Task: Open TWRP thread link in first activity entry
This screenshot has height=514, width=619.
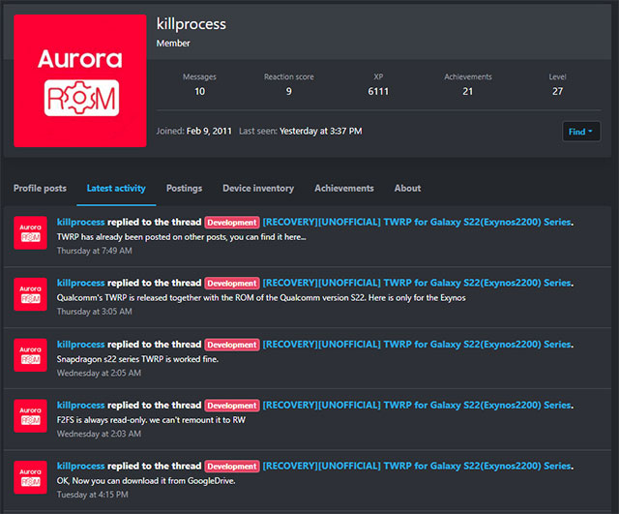Action: coord(417,222)
